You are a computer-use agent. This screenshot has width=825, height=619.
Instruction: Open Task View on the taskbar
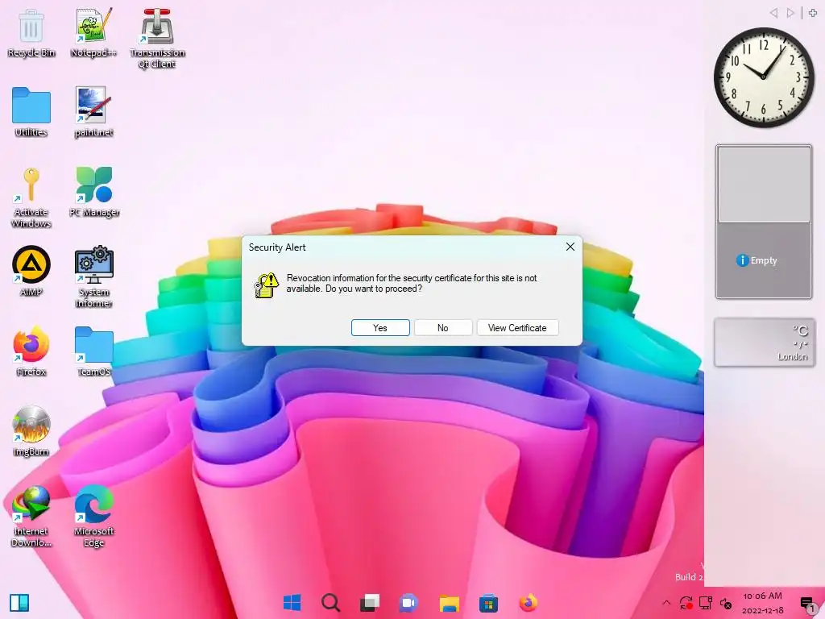(x=369, y=602)
